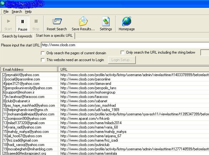Click URL cell cloob.com/name/varia_68
Viewport: 209px width, 155px height.
click(89, 127)
